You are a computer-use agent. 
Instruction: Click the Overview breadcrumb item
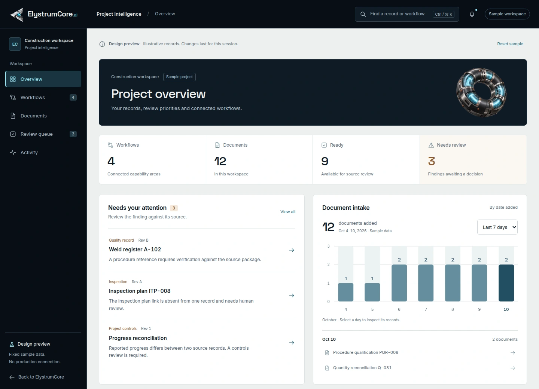point(165,14)
